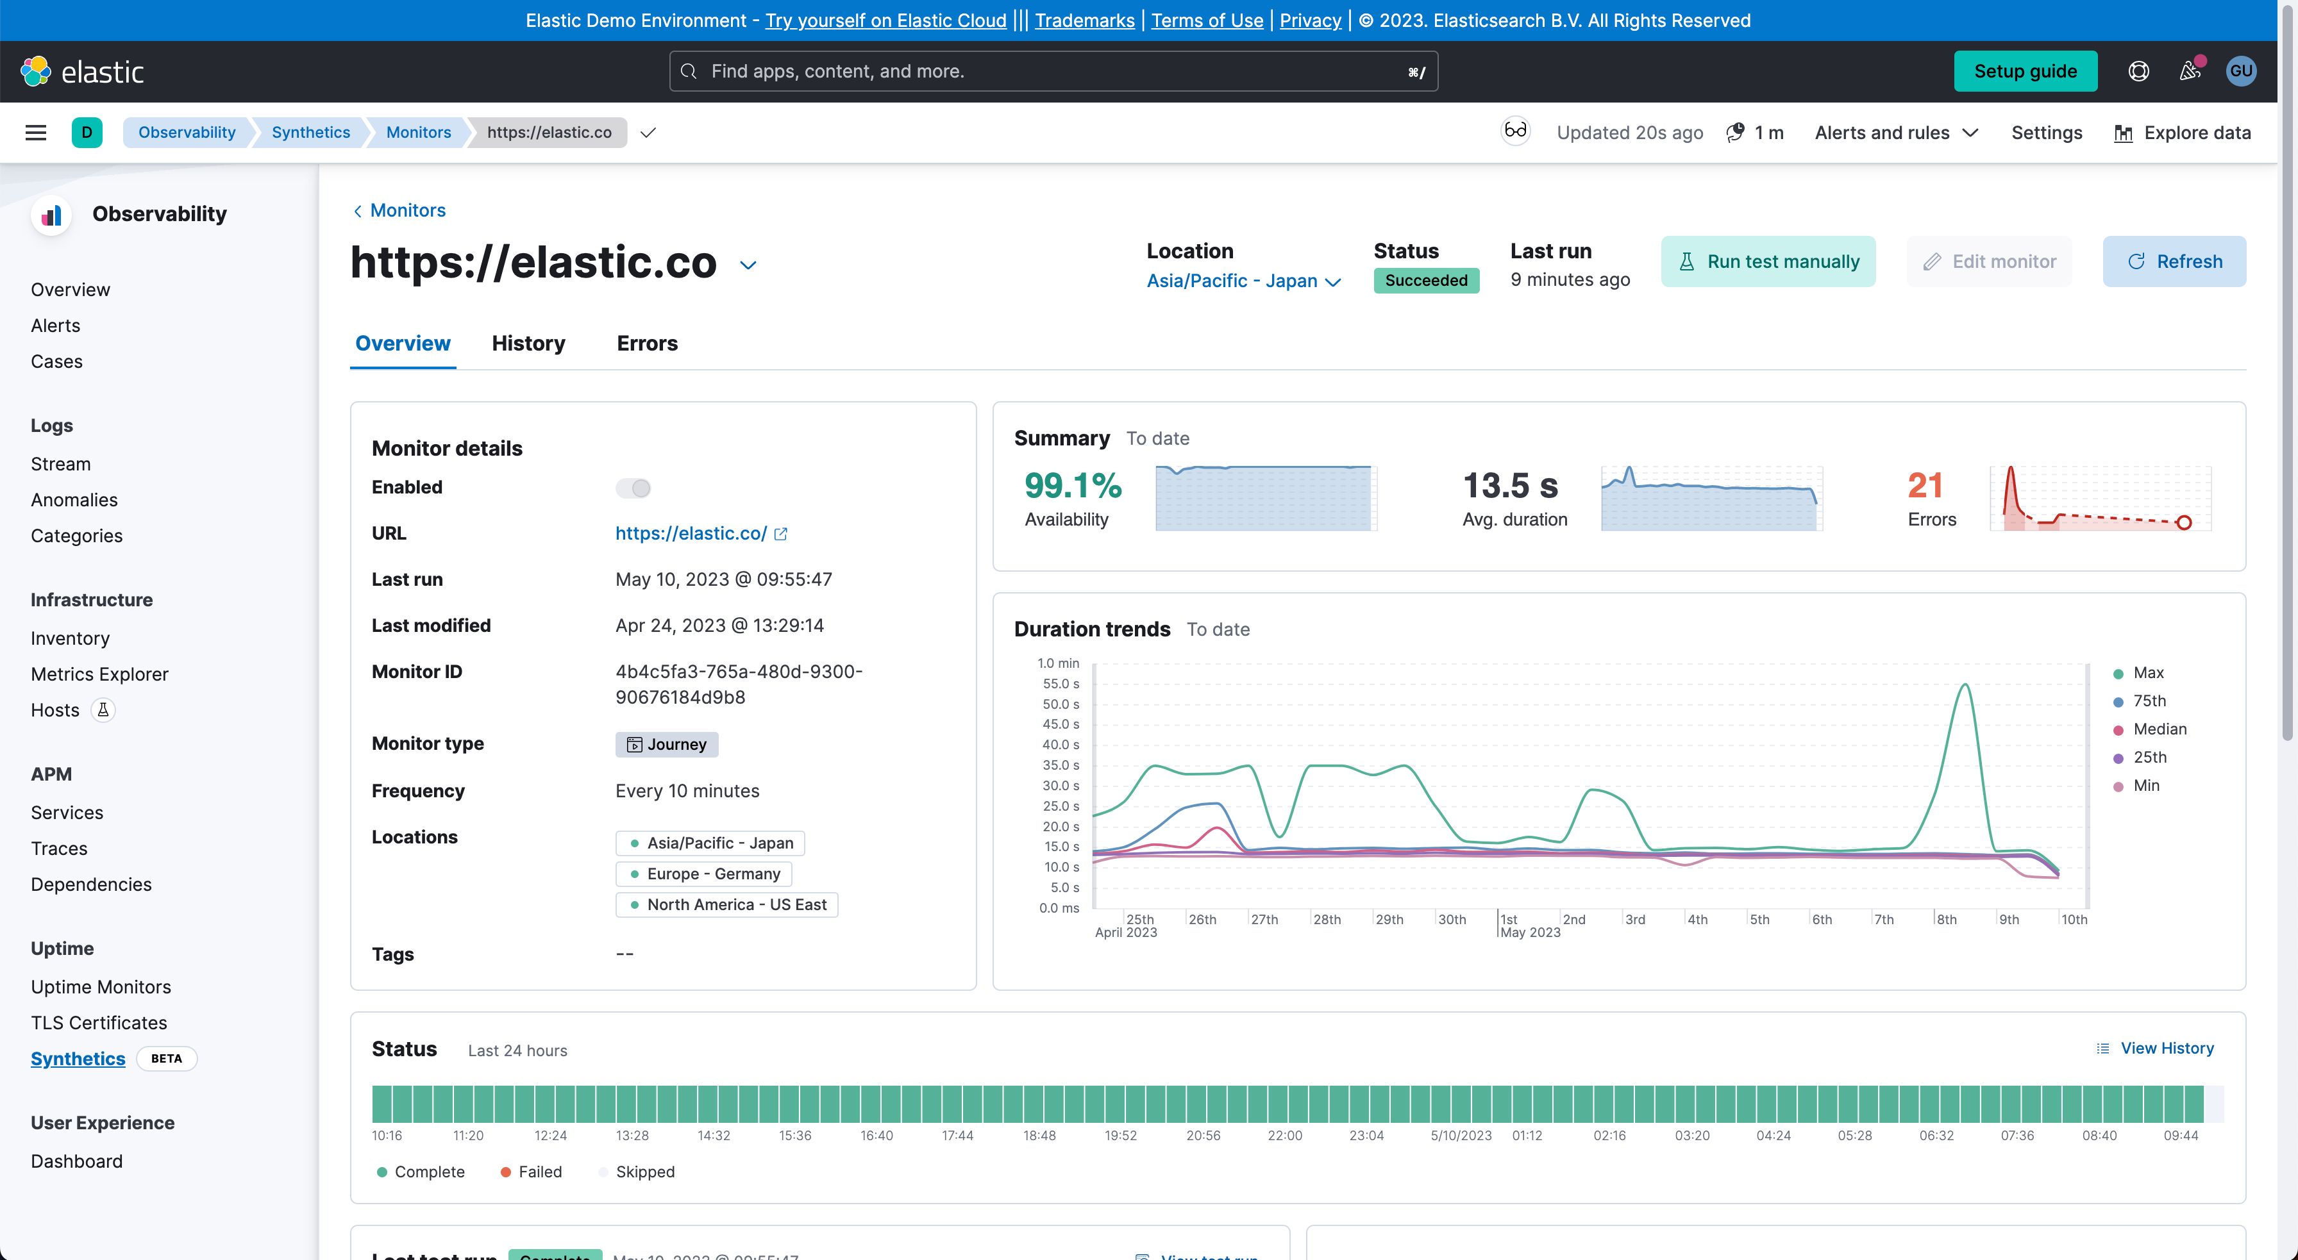Image resolution: width=2298 pixels, height=1260 pixels.
Task: Switch to the History tab
Action: (528, 344)
